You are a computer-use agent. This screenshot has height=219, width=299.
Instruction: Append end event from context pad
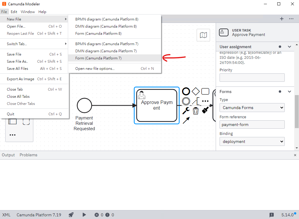point(186,92)
